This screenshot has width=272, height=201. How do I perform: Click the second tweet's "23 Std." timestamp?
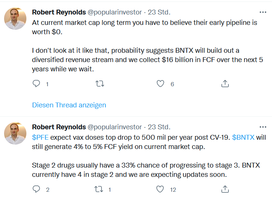click(x=159, y=127)
